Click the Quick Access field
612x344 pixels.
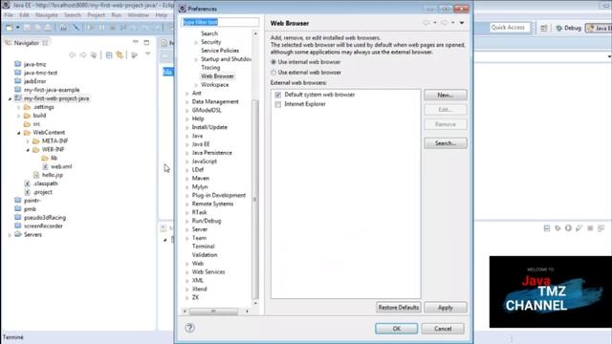tap(511, 28)
